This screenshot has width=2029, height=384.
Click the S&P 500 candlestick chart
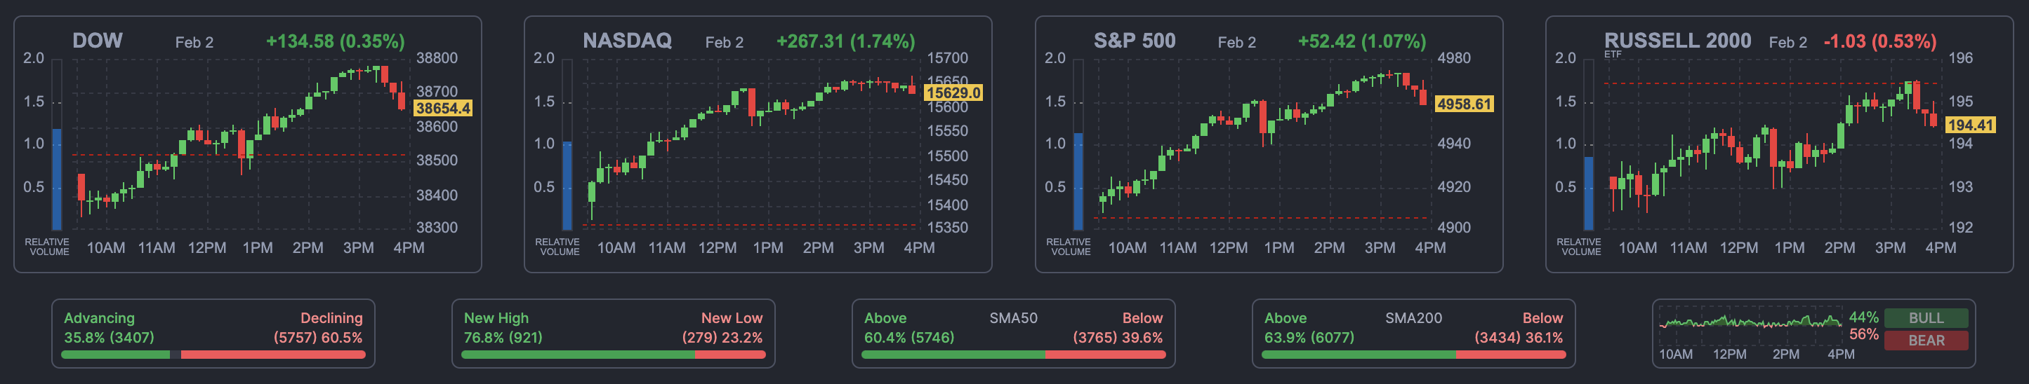tap(1262, 143)
